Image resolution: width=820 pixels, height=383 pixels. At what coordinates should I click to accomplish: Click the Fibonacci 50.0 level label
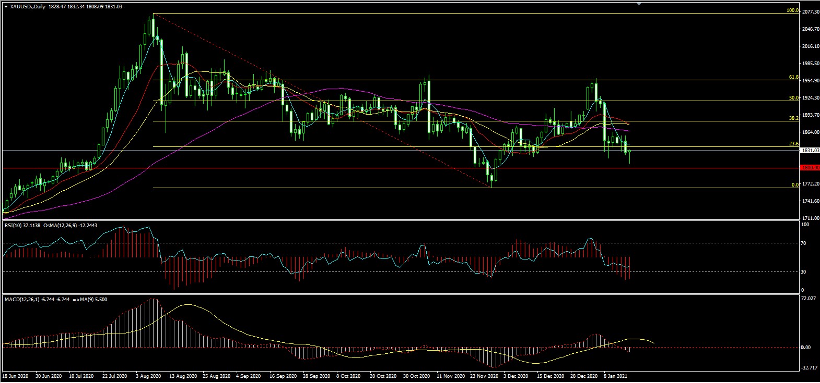pyautogui.click(x=793, y=98)
